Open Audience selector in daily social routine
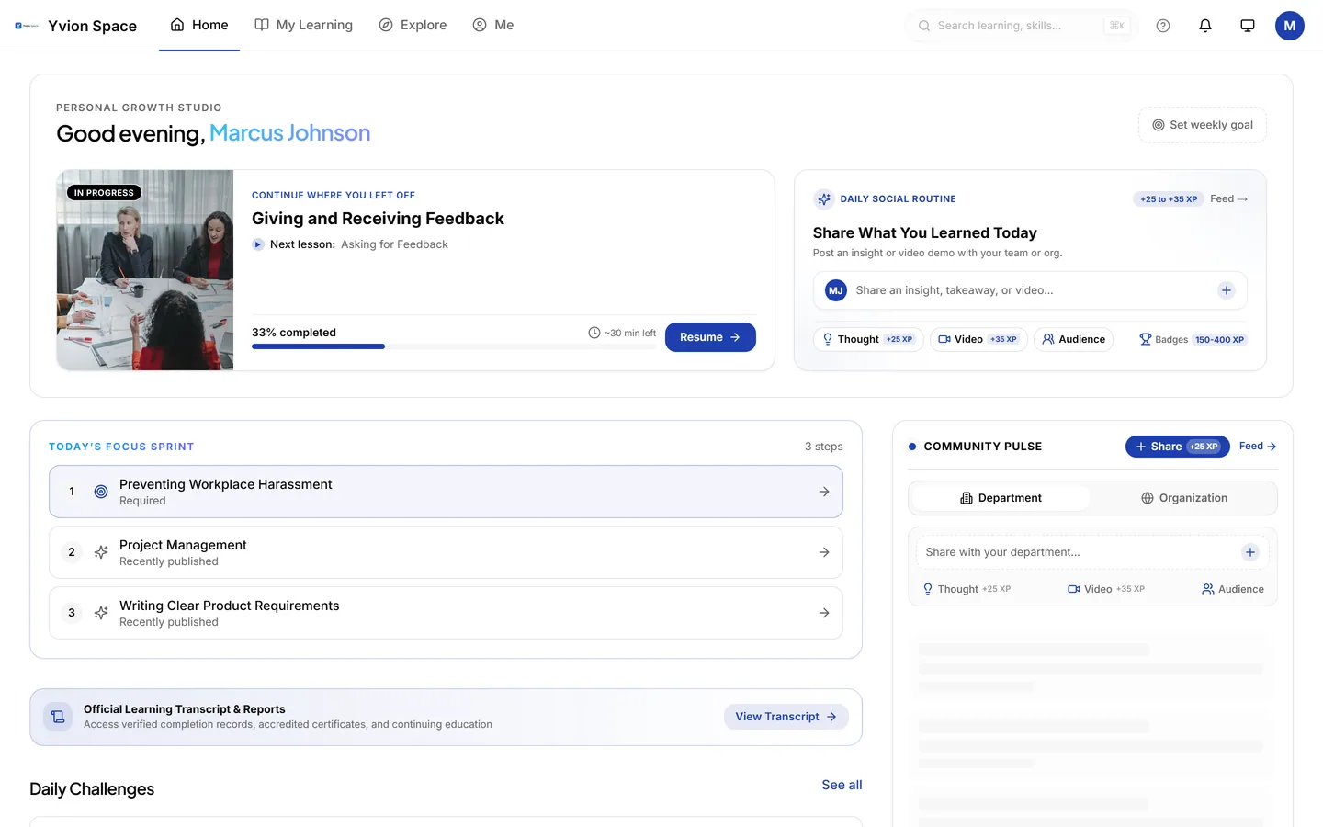Viewport: 1323px width, 827px height. coord(1073,339)
